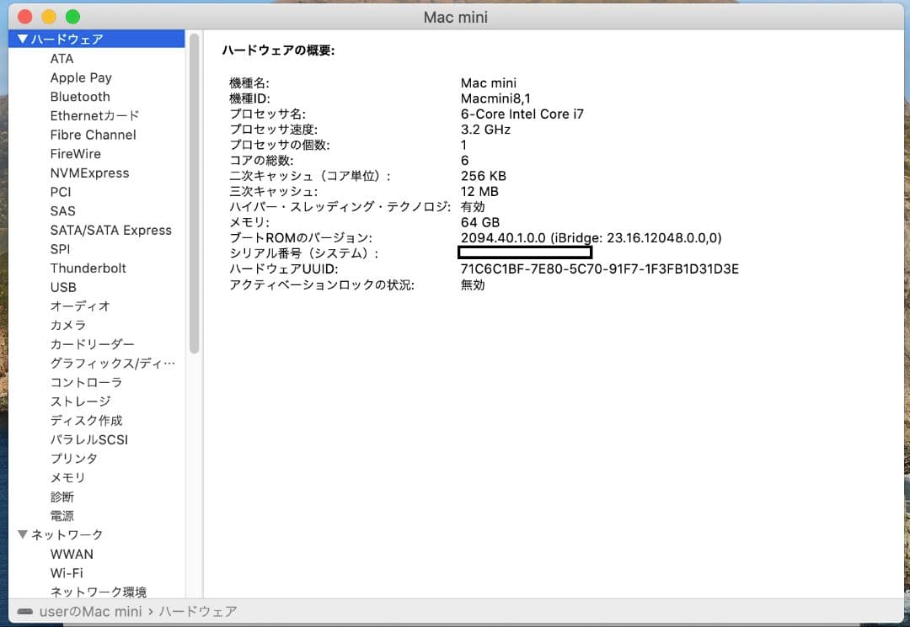Click the window title Mac mini

456,18
